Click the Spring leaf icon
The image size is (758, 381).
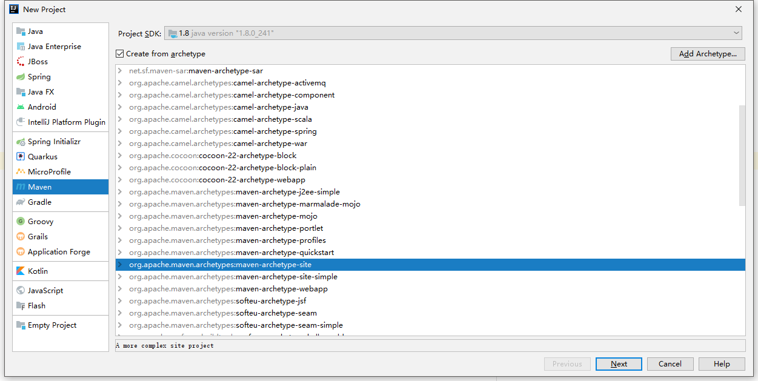pyautogui.click(x=21, y=77)
